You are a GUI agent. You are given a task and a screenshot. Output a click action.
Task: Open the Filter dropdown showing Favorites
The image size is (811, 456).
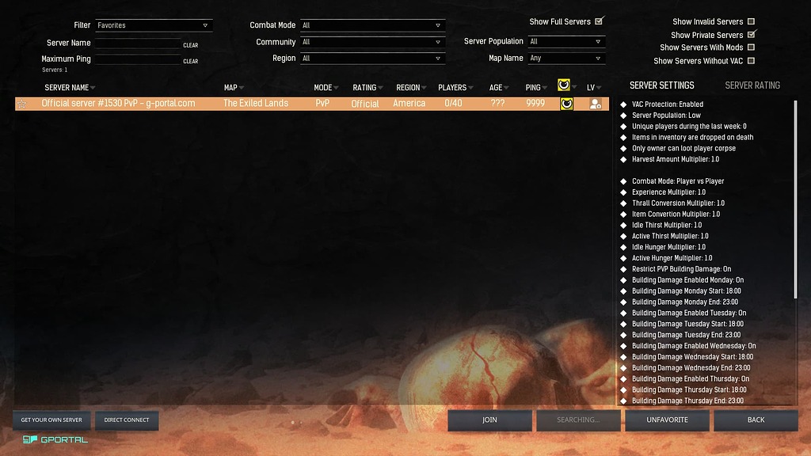pos(153,24)
